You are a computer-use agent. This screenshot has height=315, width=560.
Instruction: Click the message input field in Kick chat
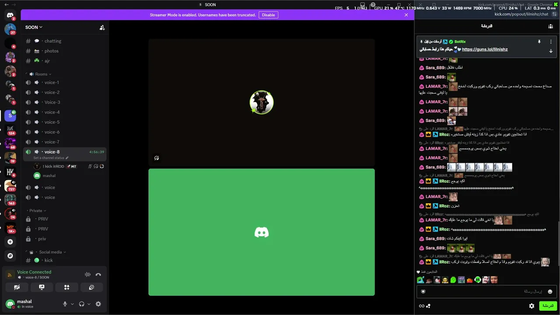click(x=486, y=291)
